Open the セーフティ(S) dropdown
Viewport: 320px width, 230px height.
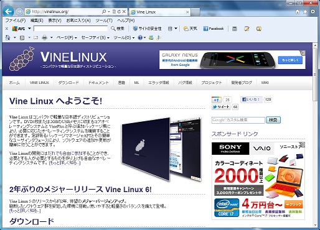click(95, 38)
